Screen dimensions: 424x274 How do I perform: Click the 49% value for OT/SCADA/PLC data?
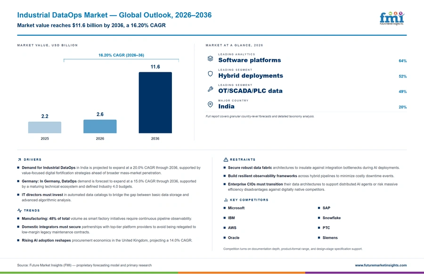(x=402, y=92)
